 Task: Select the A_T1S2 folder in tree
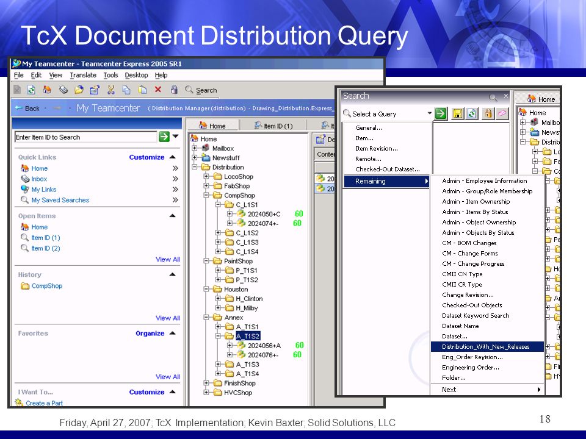click(x=247, y=336)
